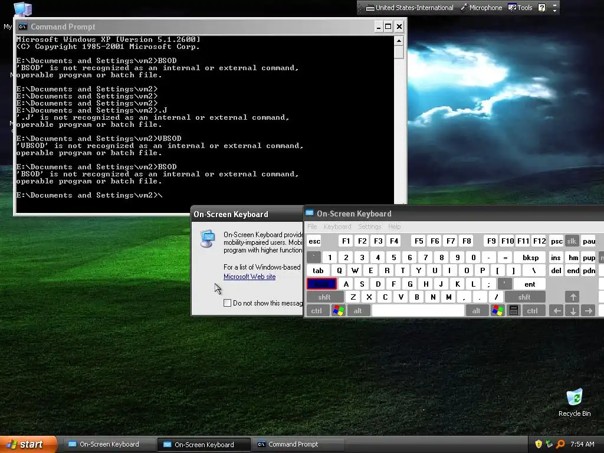This screenshot has height=453, width=604.
Task: Toggle the right shft key
Action: click(524, 297)
